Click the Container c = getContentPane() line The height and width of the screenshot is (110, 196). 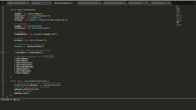(29, 46)
